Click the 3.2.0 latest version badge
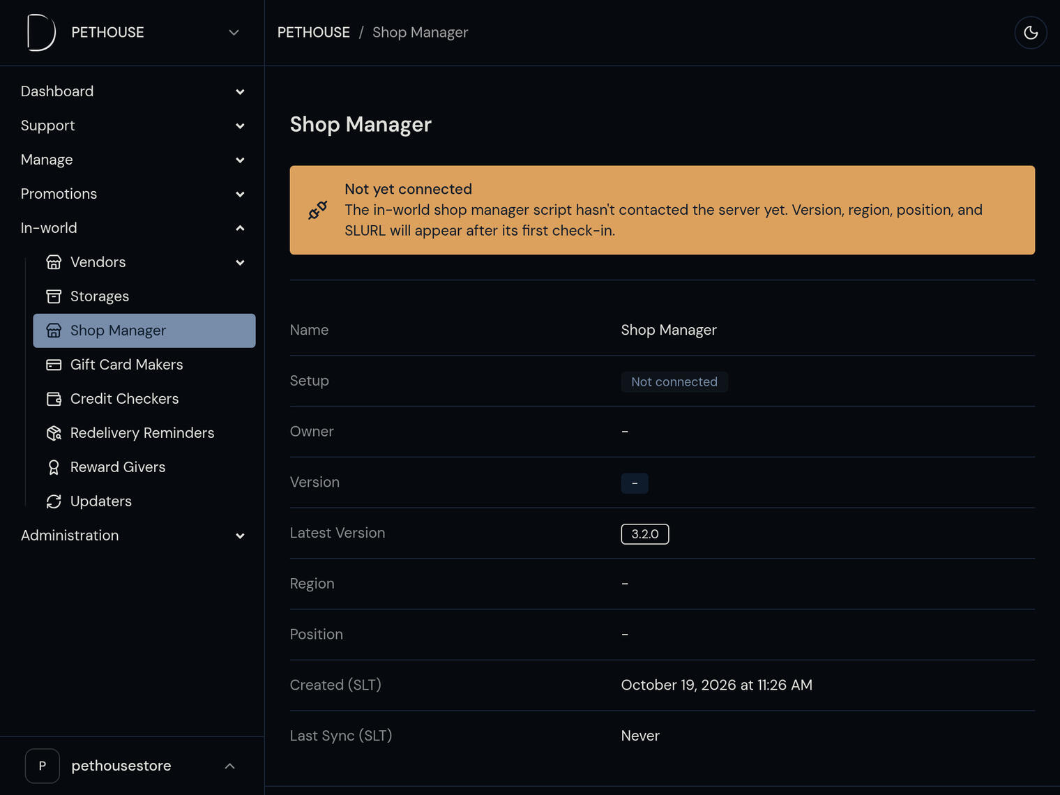This screenshot has width=1060, height=795. click(x=645, y=534)
